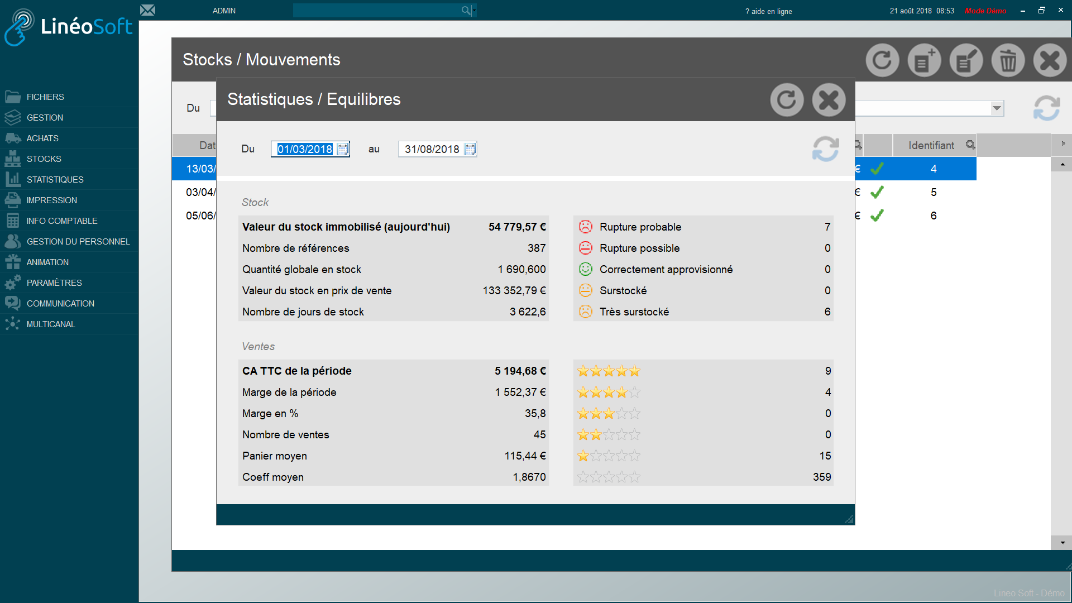Expand the top bar search dropdown arrow
The width and height of the screenshot is (1072, 603).
click(475, 10)
